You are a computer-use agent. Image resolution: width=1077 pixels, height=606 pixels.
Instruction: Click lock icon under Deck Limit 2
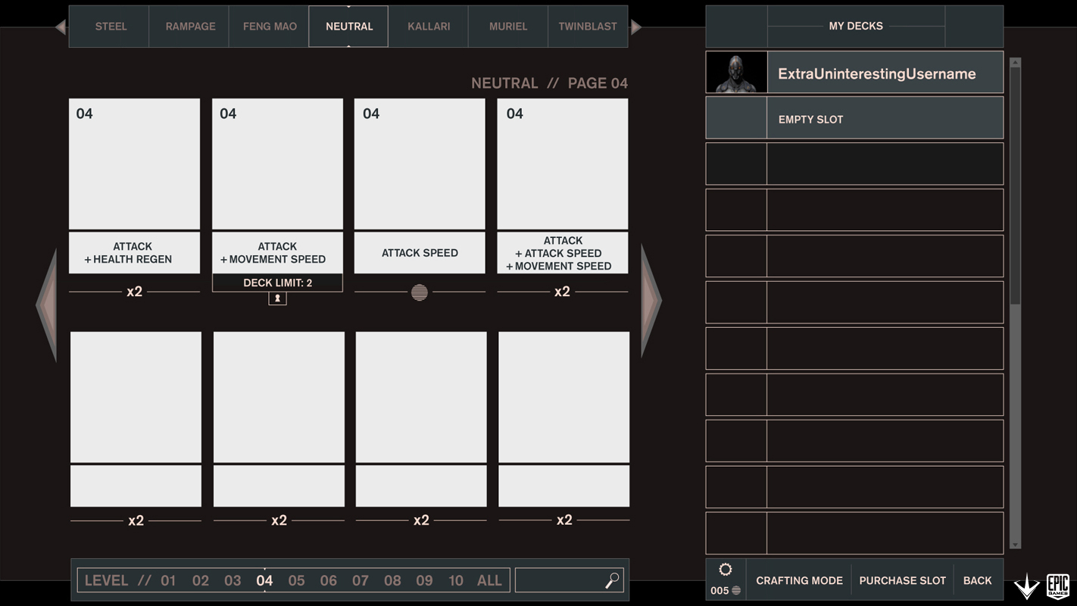[x=277, y=298]
